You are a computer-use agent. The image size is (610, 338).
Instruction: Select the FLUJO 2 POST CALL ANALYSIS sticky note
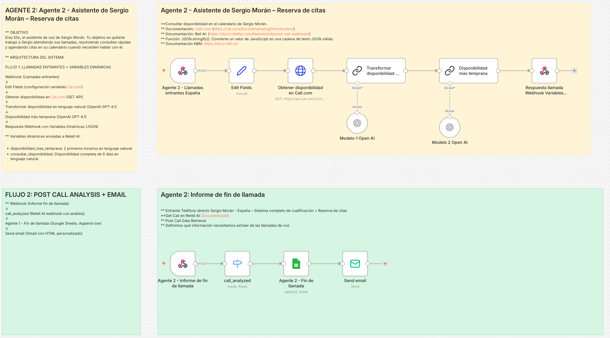click(x=71, y=281)
